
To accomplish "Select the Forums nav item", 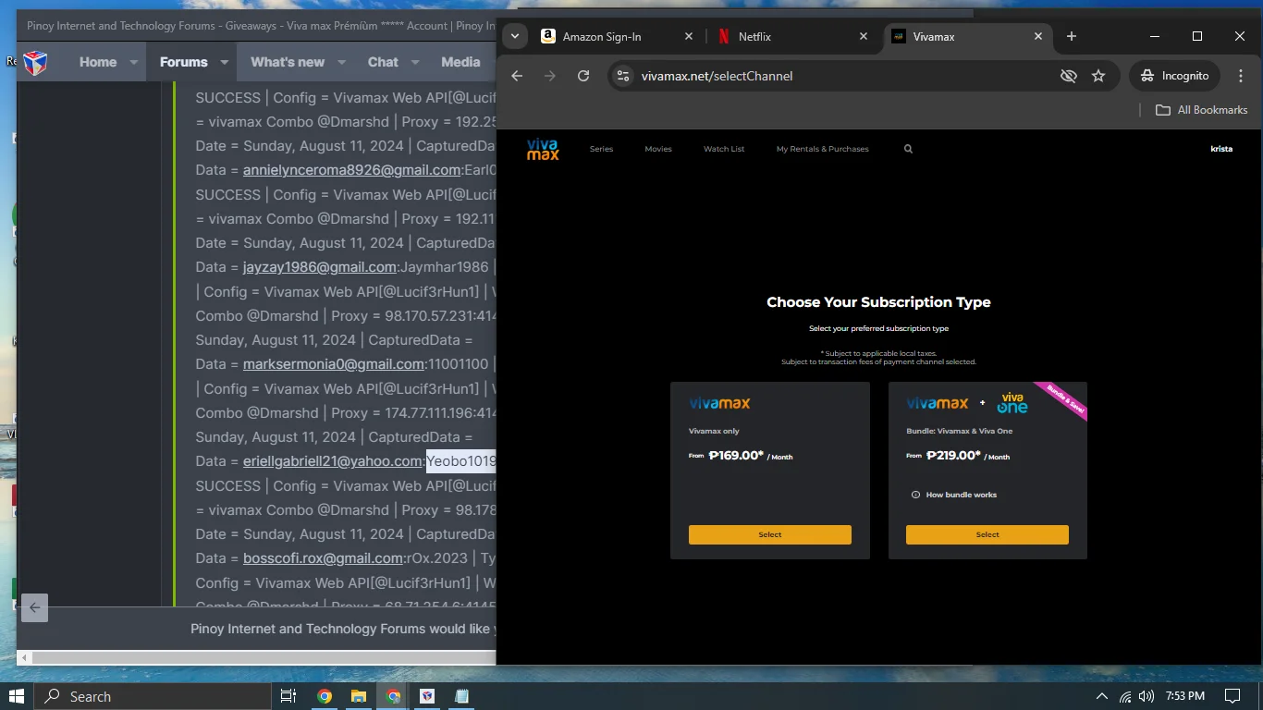I will [x=183, y=62].
